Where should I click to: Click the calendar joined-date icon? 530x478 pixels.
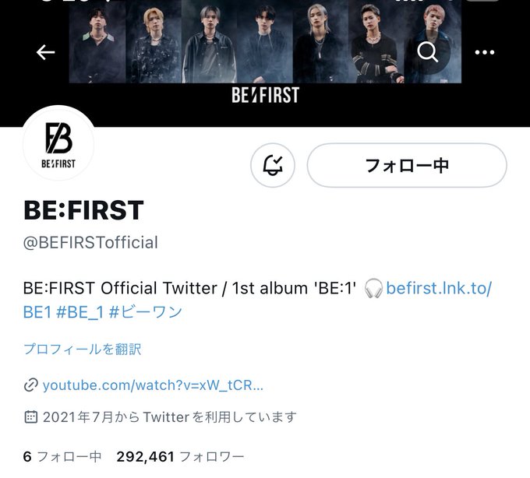(30, 417)
